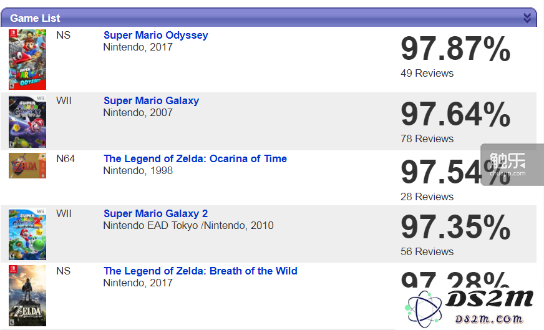Open Super Mario Galaxy 2 link
The image size is (544, 330).
[156, 213]
